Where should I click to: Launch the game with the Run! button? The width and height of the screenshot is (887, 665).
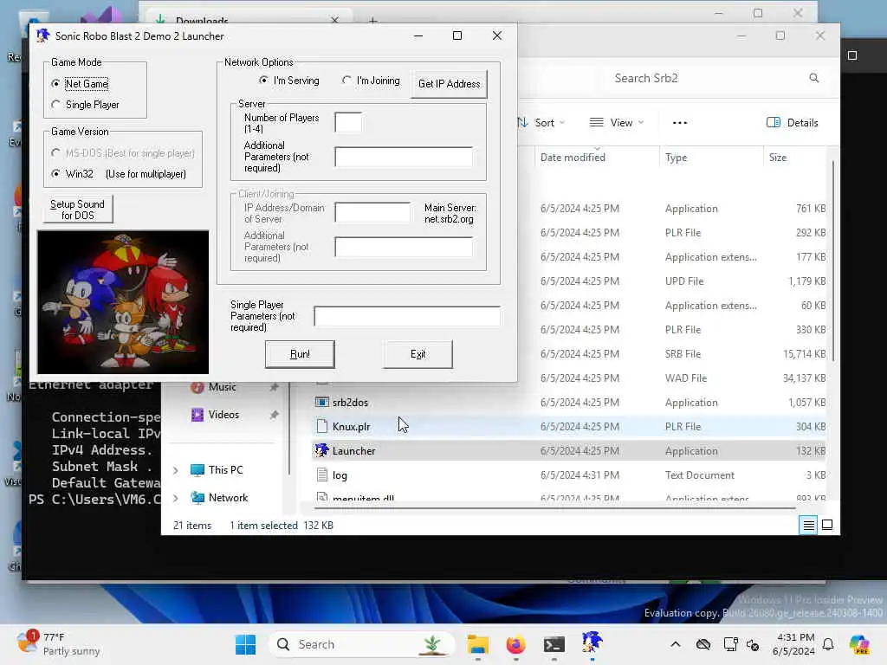click(300, 354)
